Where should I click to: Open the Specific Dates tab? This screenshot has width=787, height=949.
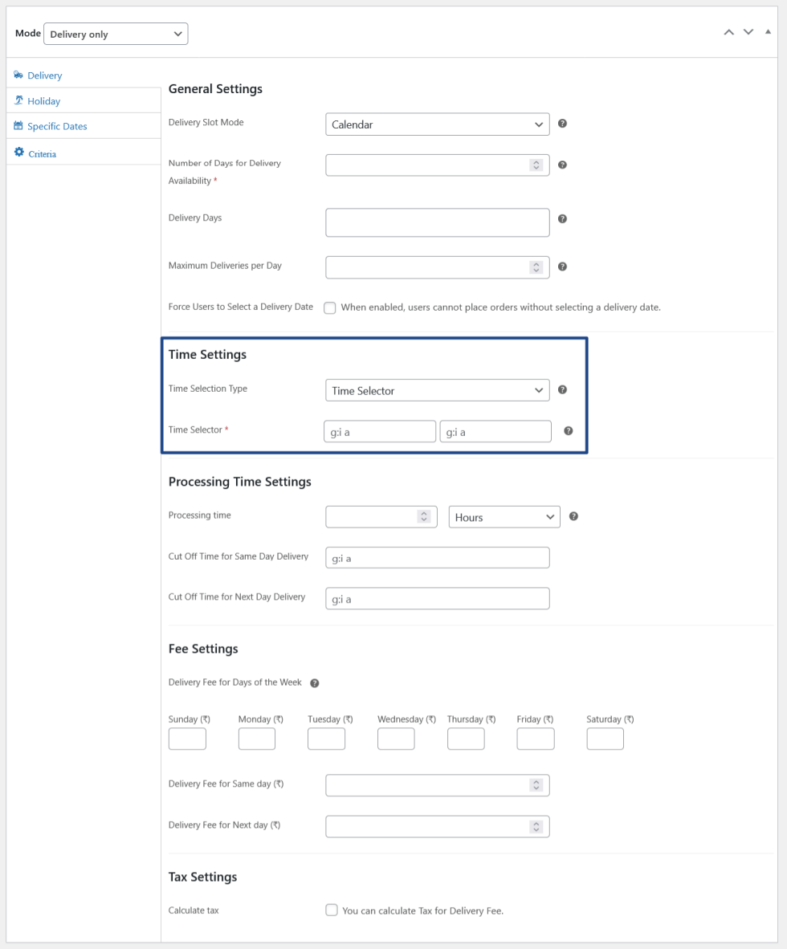click(57, 126)
